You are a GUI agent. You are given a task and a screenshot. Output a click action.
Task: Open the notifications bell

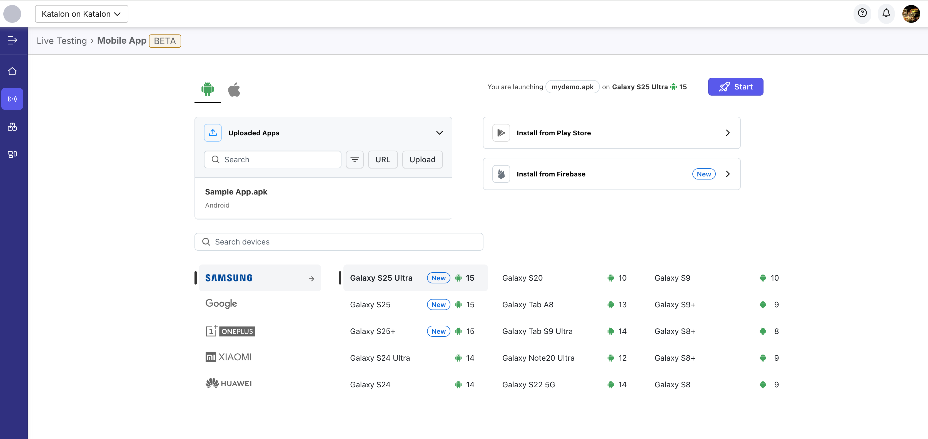coord(886,13)
